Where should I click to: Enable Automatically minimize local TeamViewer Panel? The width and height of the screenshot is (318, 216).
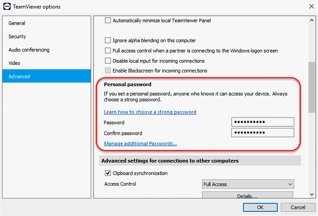click(108, 21)
